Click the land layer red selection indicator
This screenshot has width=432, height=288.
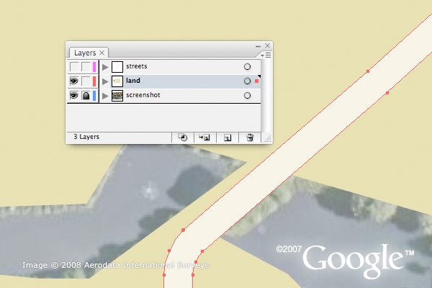point(257,81)
